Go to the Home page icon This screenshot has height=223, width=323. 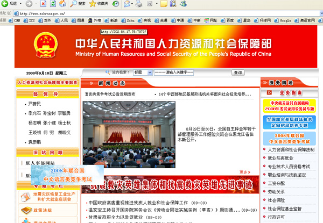click(62, 3)
